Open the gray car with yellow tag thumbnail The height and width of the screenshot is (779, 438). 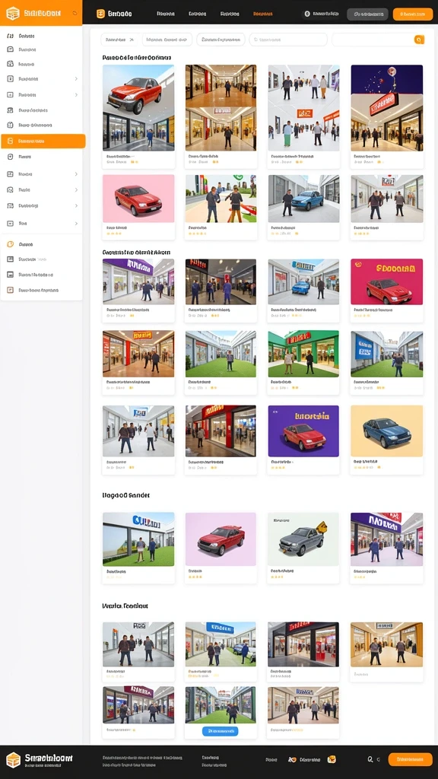click(303, 539)
